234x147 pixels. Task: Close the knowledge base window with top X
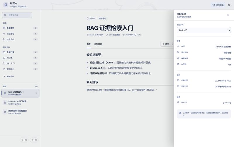pos(229,5)
